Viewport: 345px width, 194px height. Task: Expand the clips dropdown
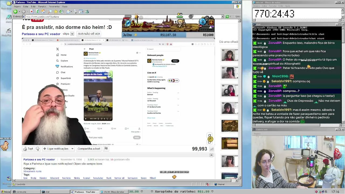coord(72,34)
